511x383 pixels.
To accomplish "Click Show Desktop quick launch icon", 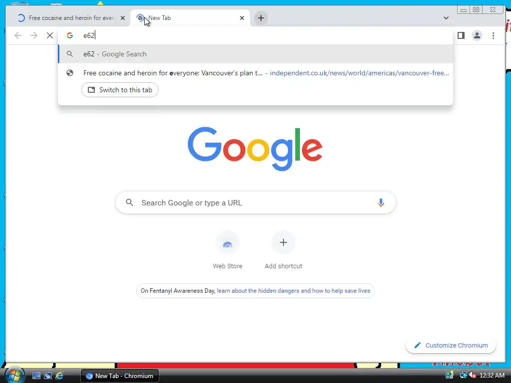I will [36, 376].
